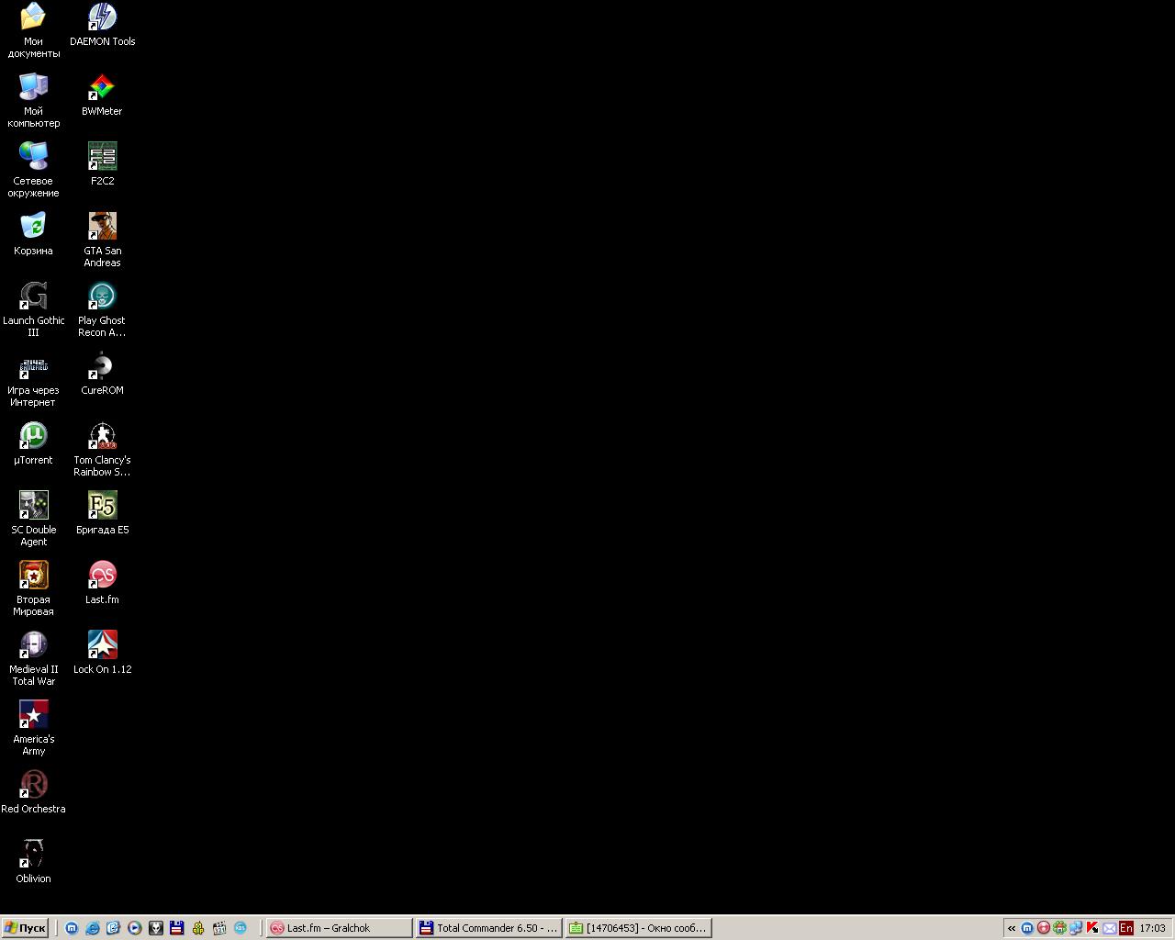Image resolution: width=1175 pixels, height=940 pixels.
Task: Click the Корзина recycle bin icon
Action: 33,227
